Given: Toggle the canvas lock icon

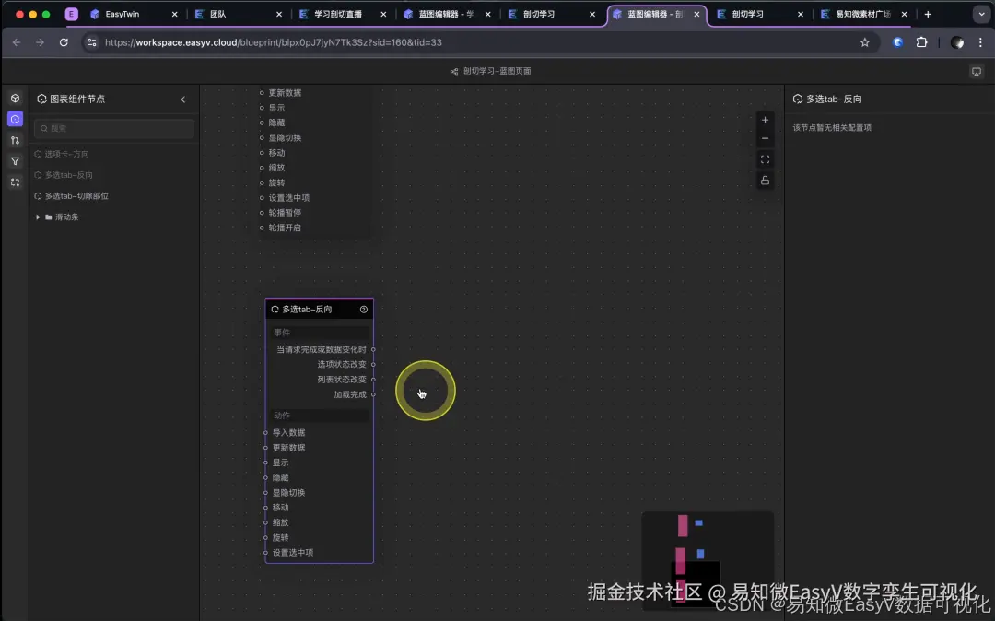Looking at the screenshot, I should 765,181.
